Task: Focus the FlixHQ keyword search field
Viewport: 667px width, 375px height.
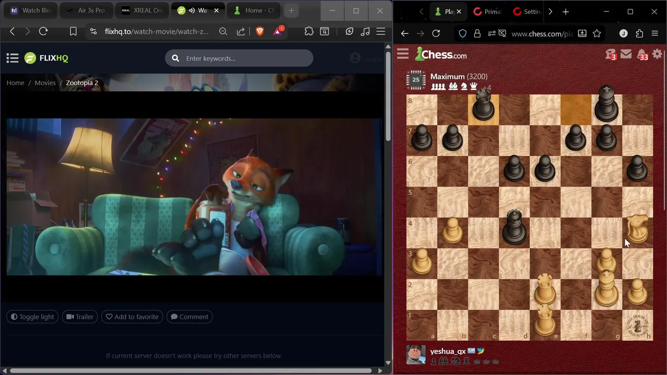Action: 239,58
